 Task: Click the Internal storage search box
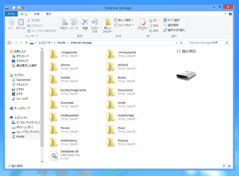pos(208,43)
